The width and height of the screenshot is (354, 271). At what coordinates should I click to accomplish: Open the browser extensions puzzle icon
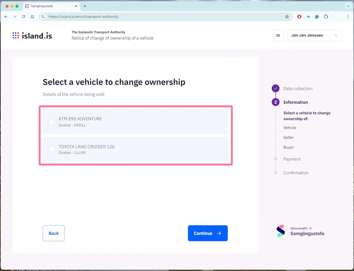(326, 16)
